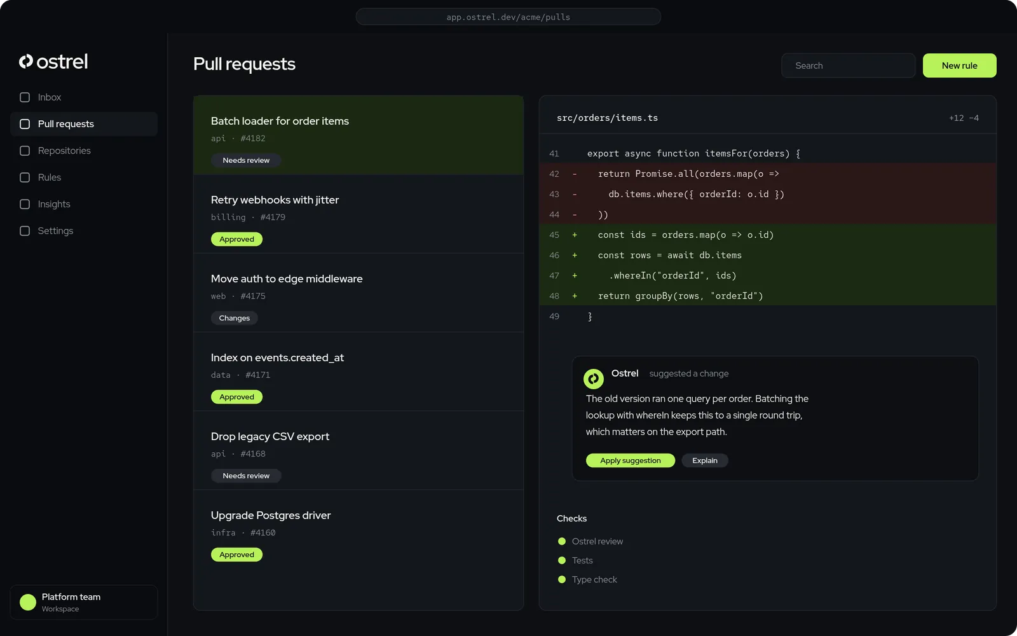
Task: Open the Pull requests menu item
Action: 84,124
